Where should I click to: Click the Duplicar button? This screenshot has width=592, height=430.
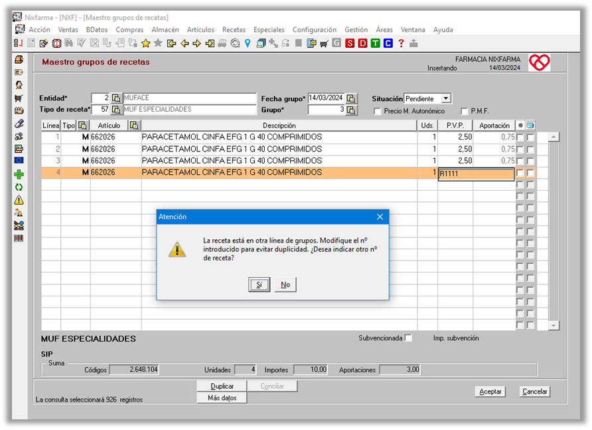coord(222,386)
